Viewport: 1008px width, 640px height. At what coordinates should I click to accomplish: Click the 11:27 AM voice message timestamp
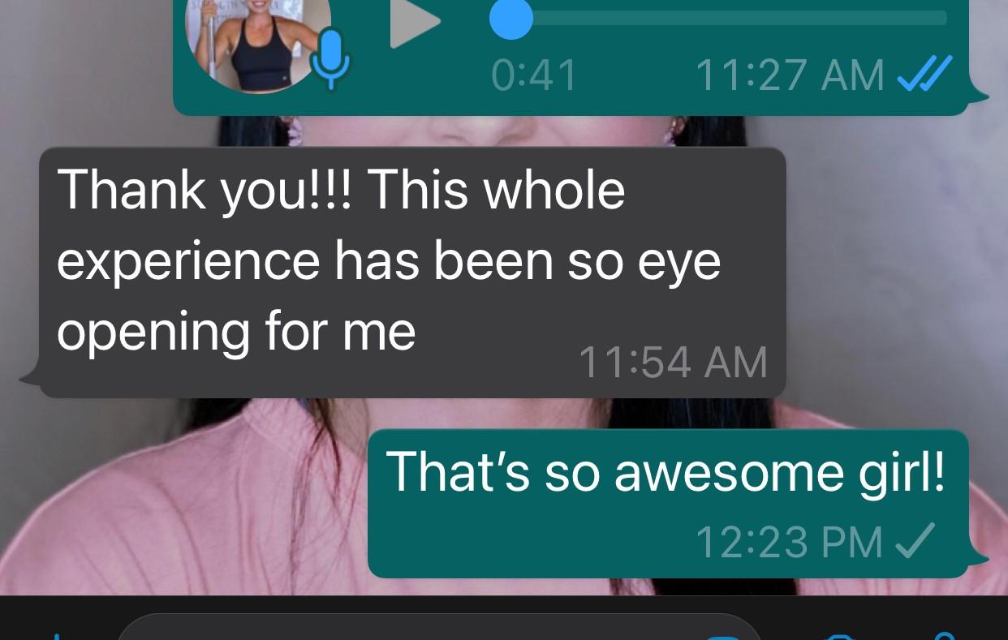[x=790, y=75]
